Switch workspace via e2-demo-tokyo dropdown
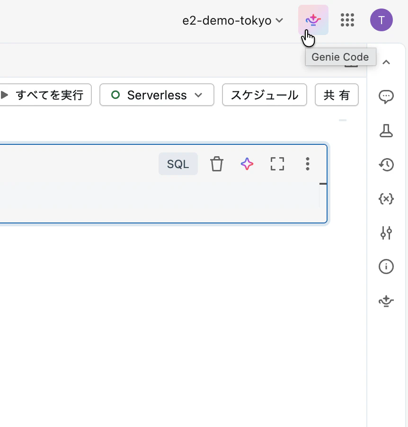 click(233, 20)
